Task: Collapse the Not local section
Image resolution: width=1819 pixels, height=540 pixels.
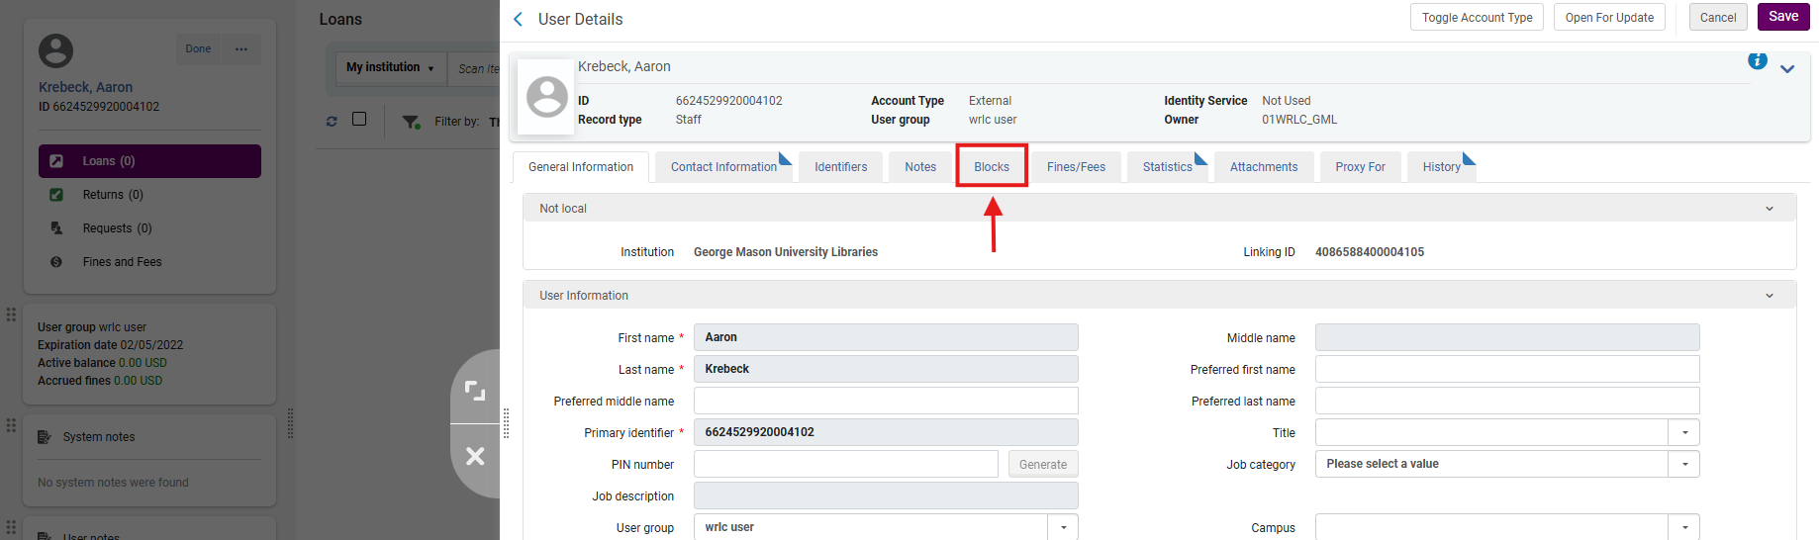Action: [1769, 209]
